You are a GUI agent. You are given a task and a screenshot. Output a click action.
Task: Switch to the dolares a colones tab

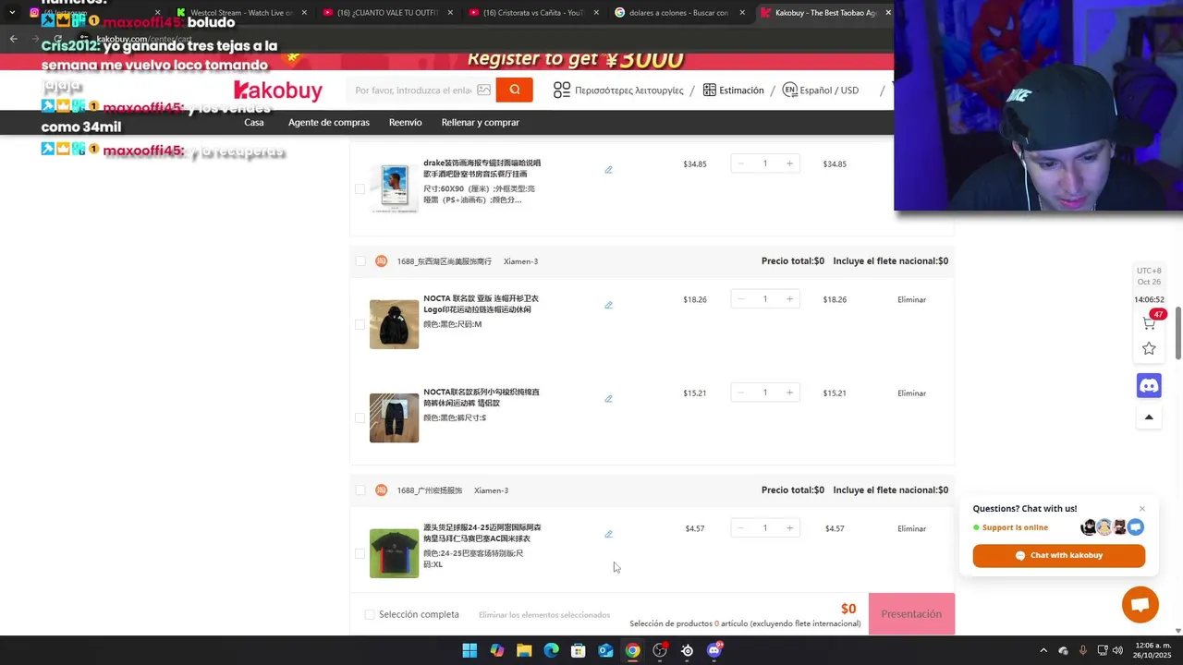tap(678, 13)
